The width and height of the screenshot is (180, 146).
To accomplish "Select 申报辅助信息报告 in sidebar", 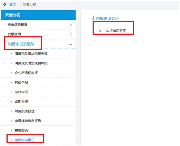I will 28,121.
